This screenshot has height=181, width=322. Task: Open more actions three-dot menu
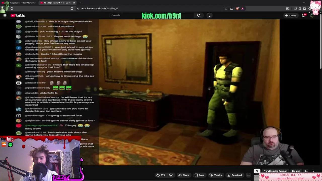(248, 175)
